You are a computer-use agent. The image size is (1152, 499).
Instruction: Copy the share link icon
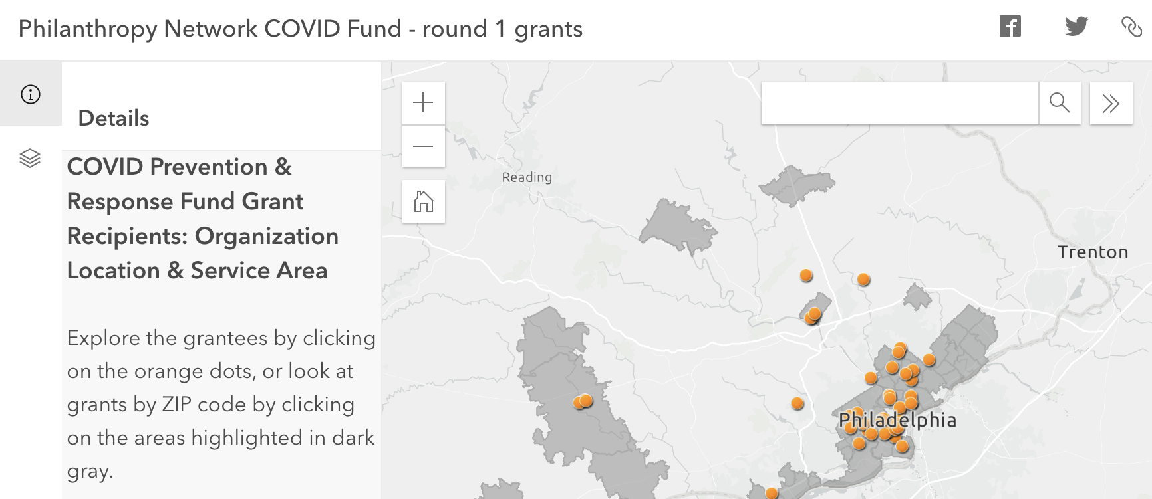click(x=1131, y=27)
